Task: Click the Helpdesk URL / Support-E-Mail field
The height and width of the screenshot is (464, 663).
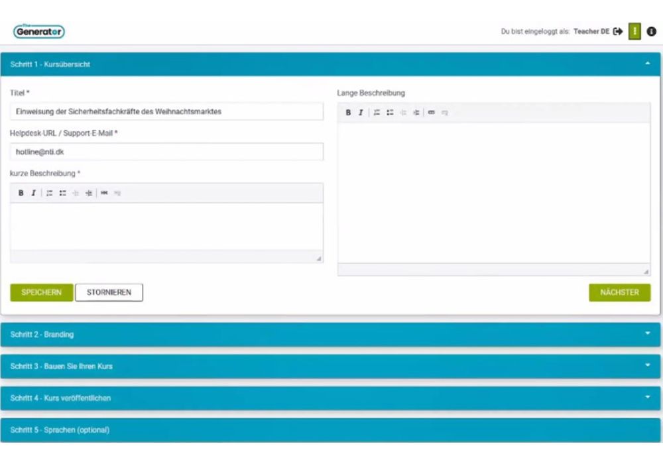Action: [x=166, y=152]
